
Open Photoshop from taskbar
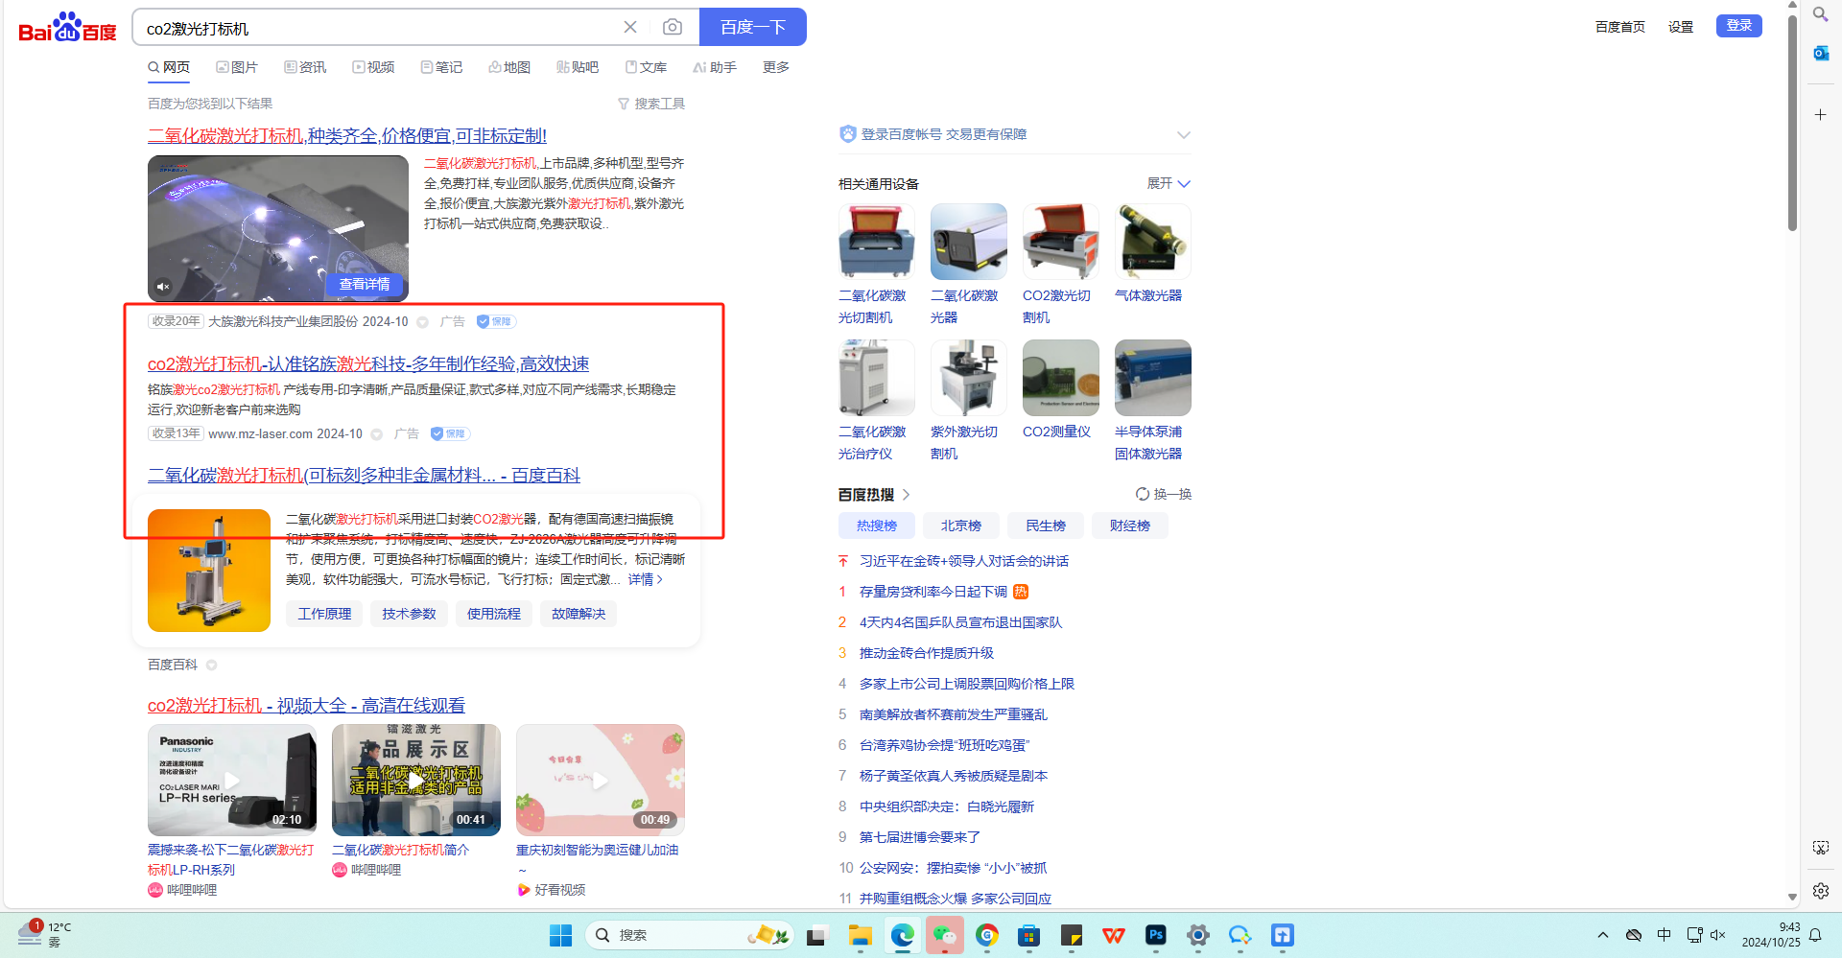click(x=1156, y=935)
